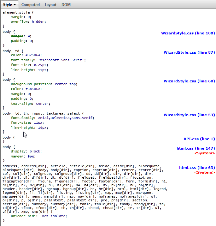
Task: Open html.css (line 147) system stylesheet link
Action: click(x=196, y=148)
